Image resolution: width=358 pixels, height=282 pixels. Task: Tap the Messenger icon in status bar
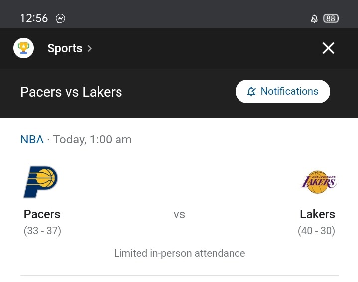tap(60, 18)
